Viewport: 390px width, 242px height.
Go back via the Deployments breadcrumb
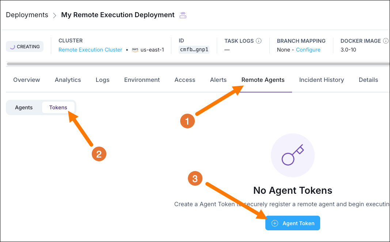coord(27,15)
